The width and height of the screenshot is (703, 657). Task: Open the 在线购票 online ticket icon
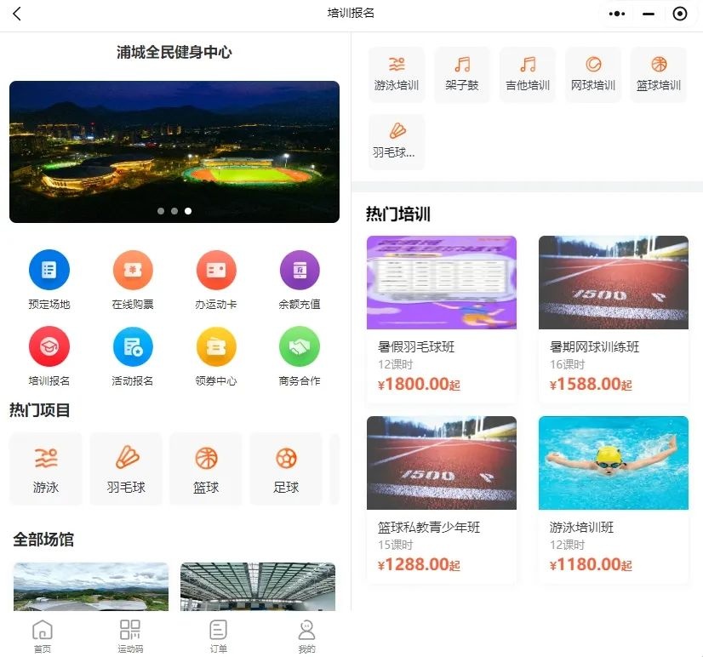tap(133, 270)
